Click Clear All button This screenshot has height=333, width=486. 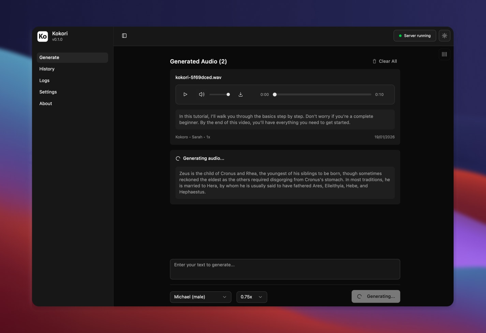(x=385, y=61)
